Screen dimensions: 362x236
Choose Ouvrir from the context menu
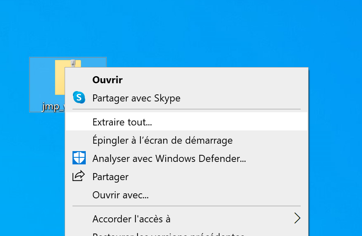(107, 80)
